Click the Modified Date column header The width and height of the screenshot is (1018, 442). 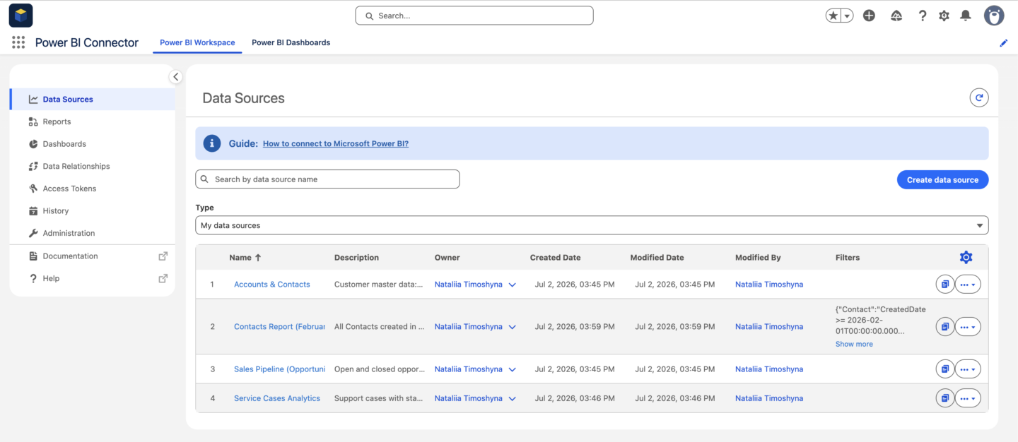[657, 258]
